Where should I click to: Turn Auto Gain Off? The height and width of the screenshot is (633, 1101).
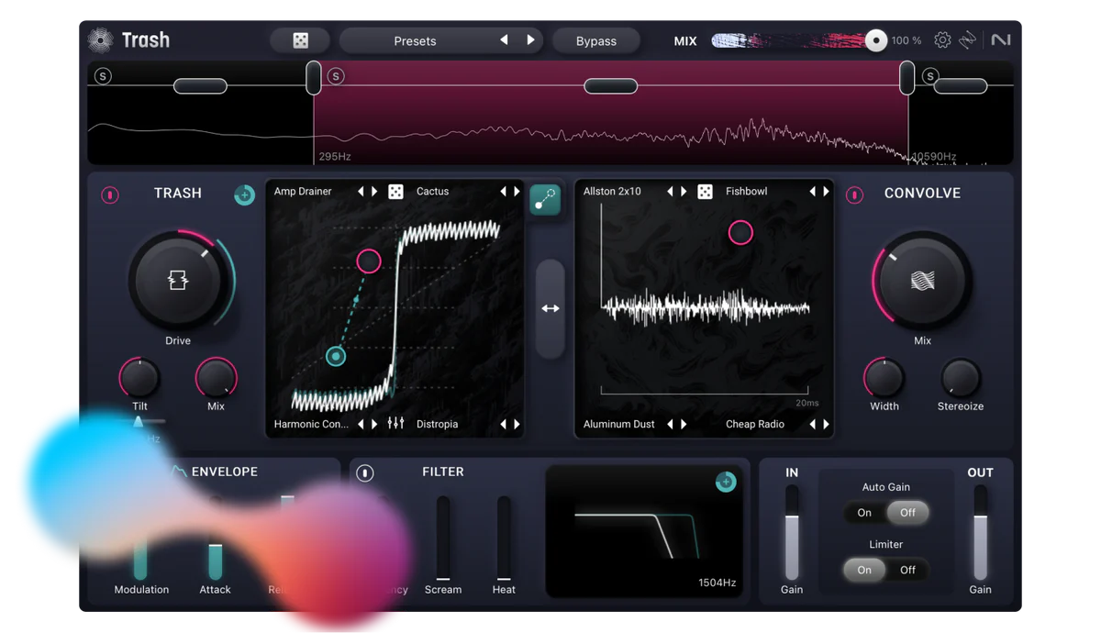907,513
